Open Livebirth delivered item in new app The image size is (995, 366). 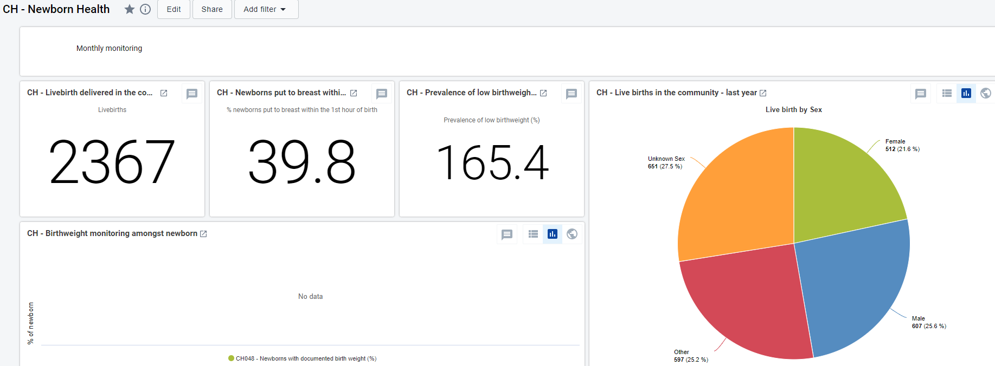(164, 93)
